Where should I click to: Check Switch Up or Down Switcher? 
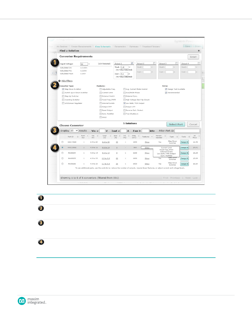tap(63, 93)
